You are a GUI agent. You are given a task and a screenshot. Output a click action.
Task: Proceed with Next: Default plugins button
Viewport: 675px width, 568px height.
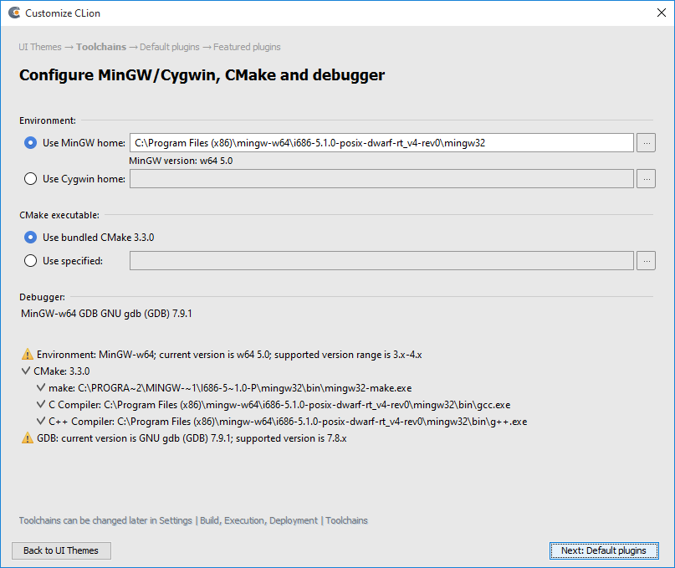(603, 550)
